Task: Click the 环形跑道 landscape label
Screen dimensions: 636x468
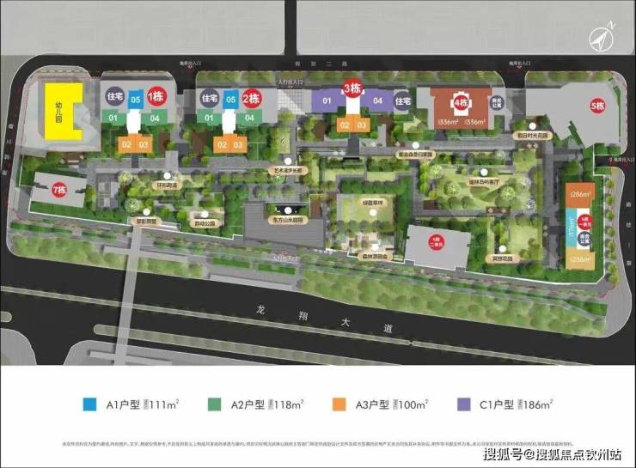Action: [x=167, y=185]
